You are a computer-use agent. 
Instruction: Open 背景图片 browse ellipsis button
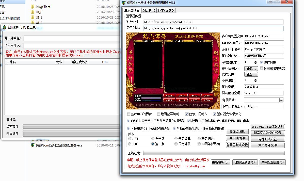tap(281, 100)
